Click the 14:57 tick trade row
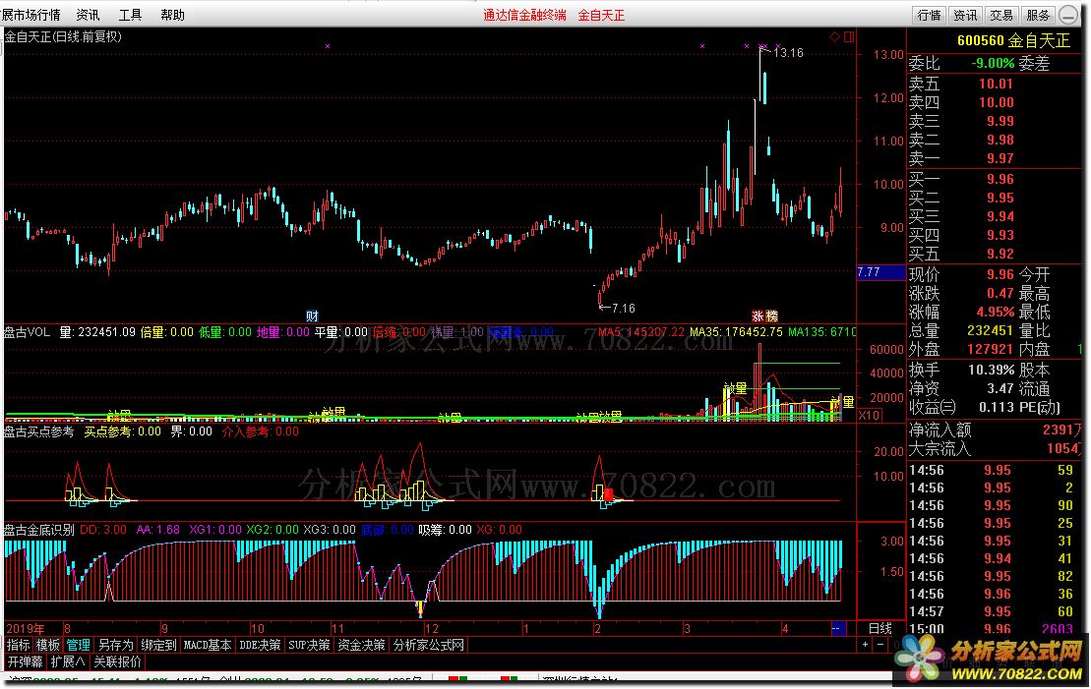The height and width of the screenshot is (689, 1091). tap(996, 611)
